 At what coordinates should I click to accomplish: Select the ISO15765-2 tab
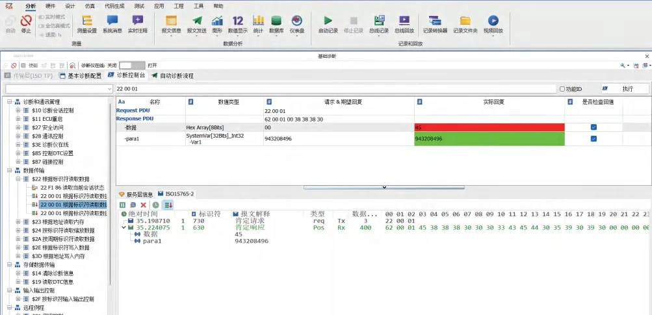coord(176,194)
